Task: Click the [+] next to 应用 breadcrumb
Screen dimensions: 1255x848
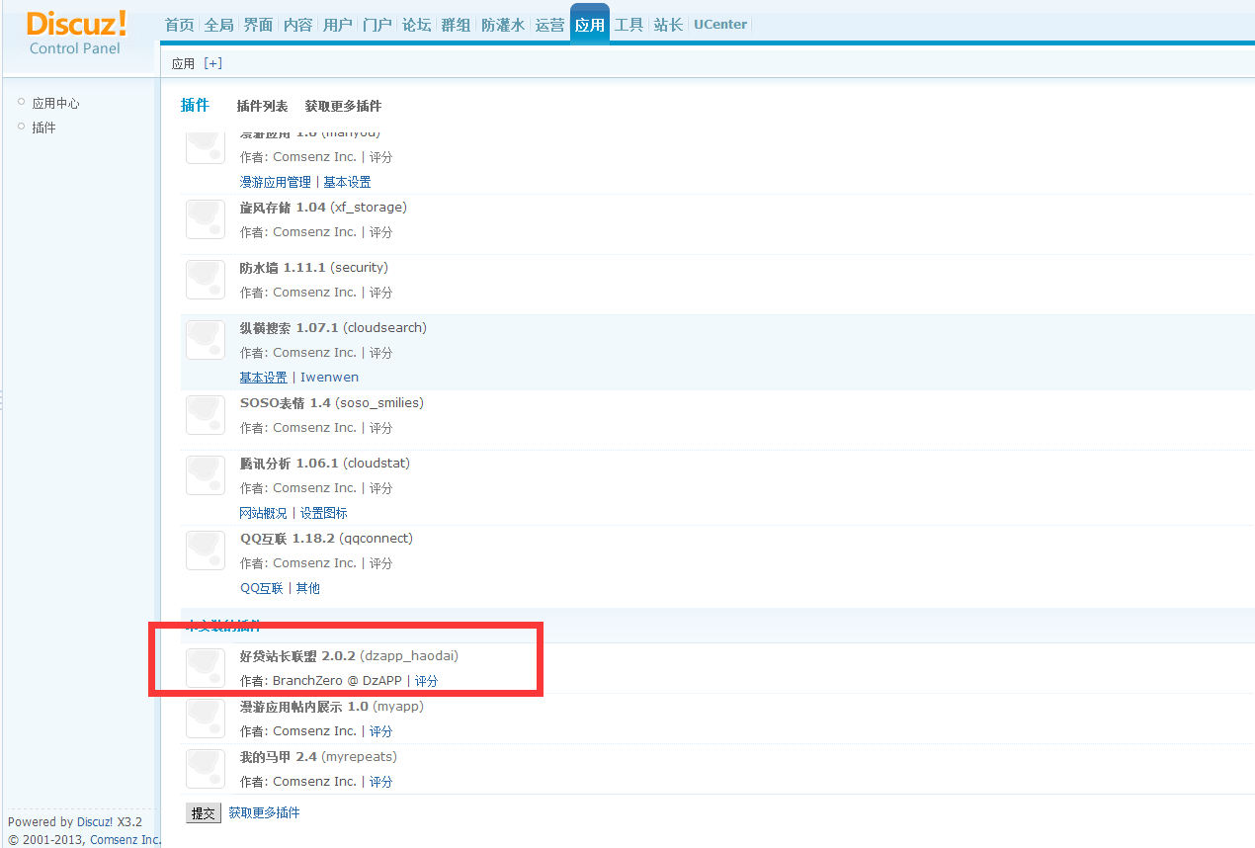Action: coord(212,63)
